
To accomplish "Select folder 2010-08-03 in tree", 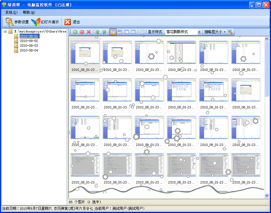I will 29,46.
